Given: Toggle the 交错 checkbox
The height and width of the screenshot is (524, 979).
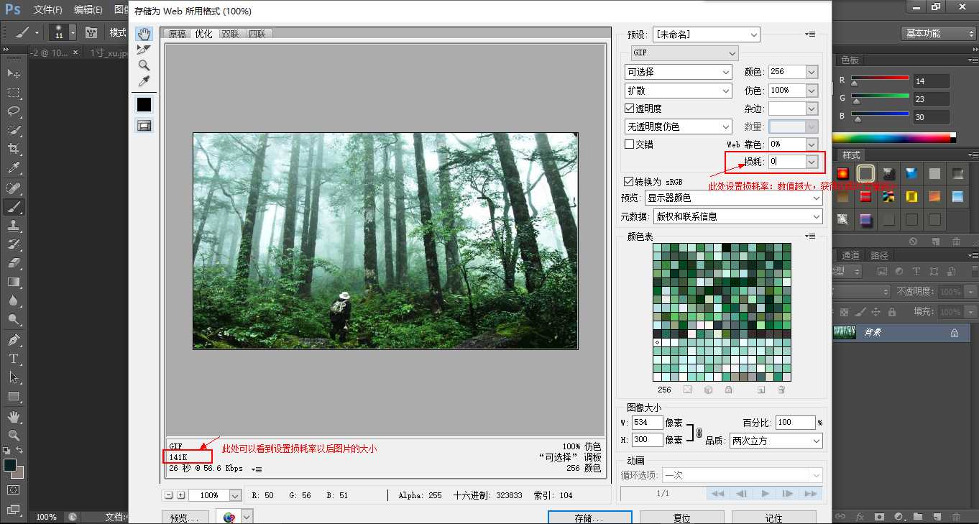Looking at the screenshot, I should [x=630, y=144].
